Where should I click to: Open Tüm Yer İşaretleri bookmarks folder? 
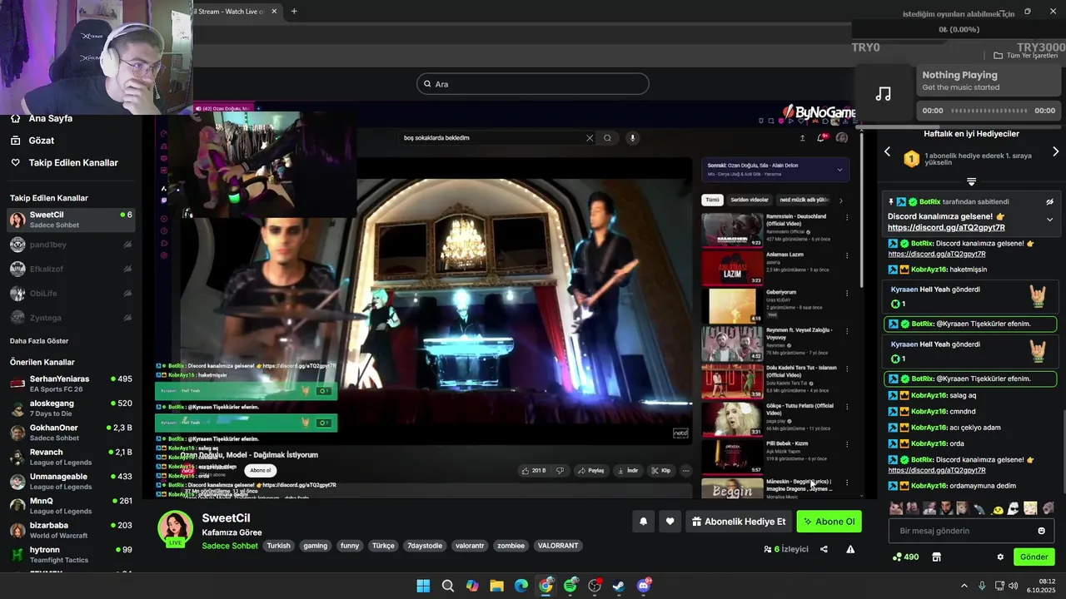[1025, 56]
